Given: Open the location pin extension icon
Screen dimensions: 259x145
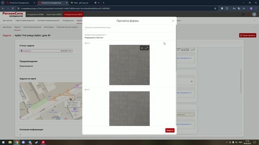Looking at the screenshot, I should coord(222,8).
